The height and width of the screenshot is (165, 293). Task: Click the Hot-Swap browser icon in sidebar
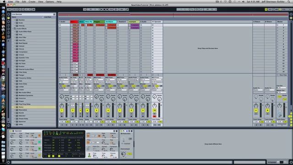[x=9, y=37]
